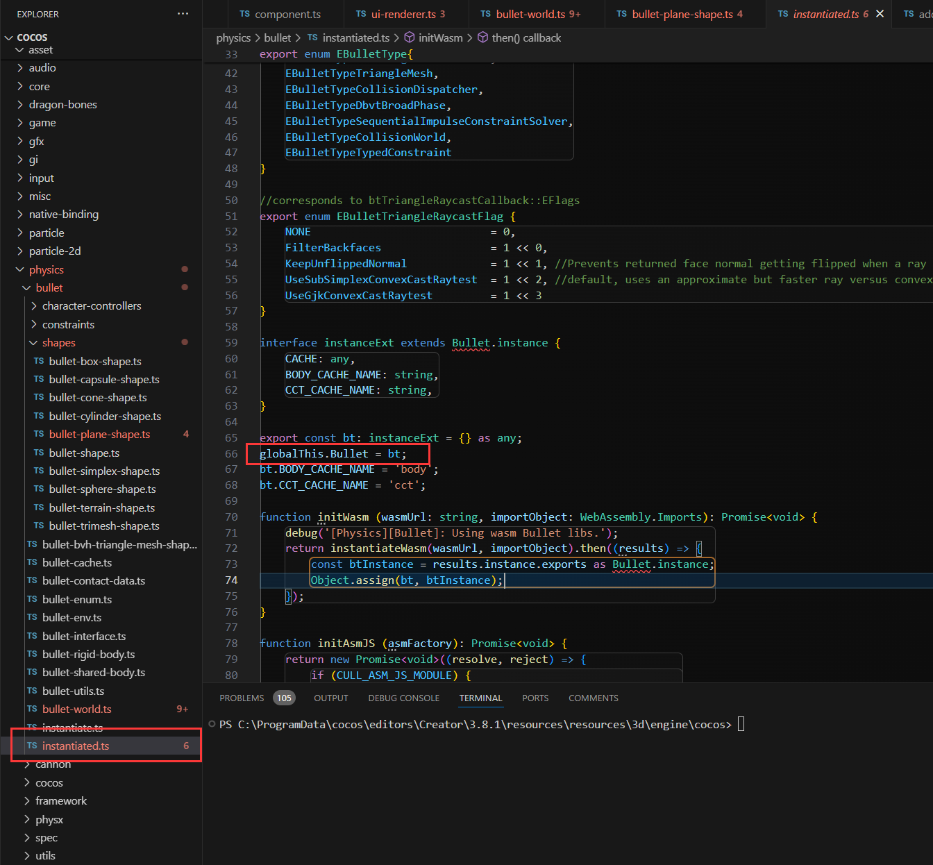
Task: Click the problems count badge 105
Action: 284,698
